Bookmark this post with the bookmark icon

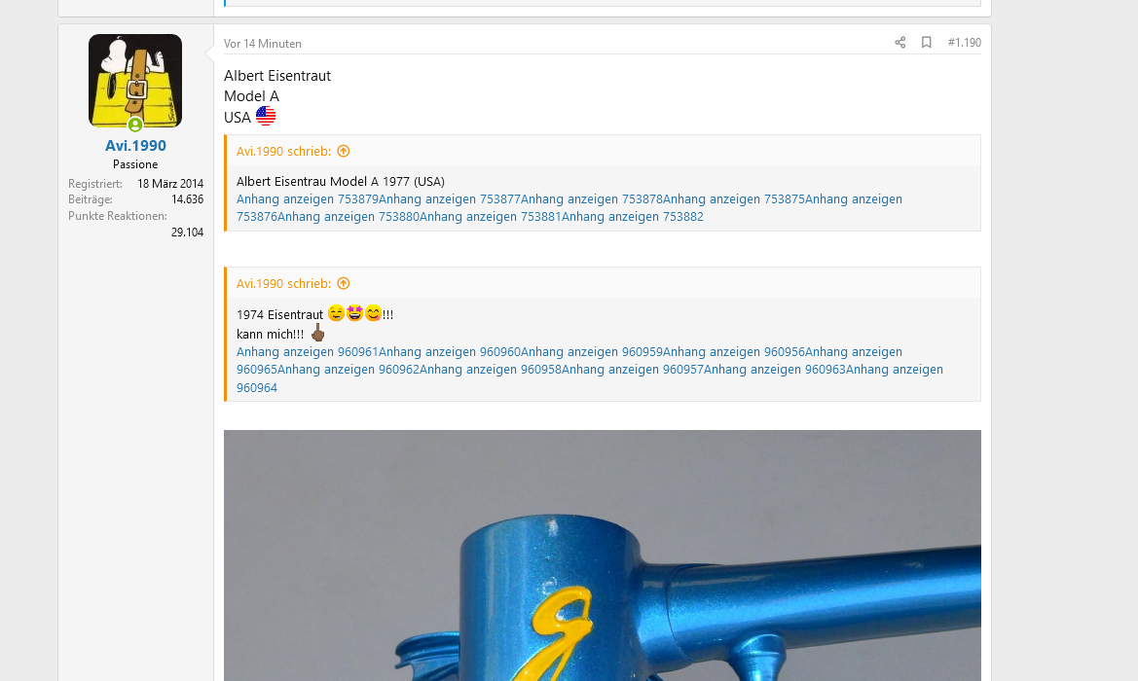[926, 43]
